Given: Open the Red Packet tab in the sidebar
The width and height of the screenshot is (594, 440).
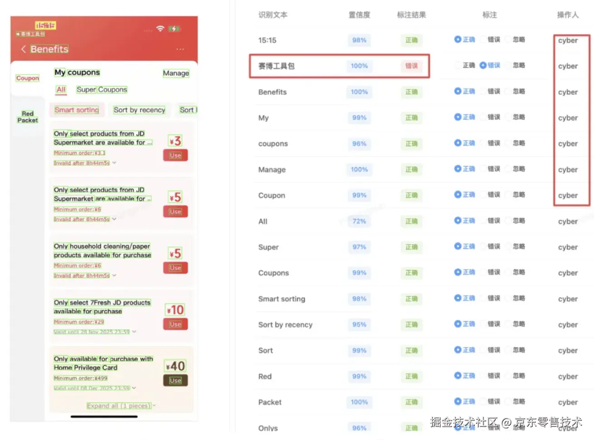Looking at the screenshot, I should (28, 117).
